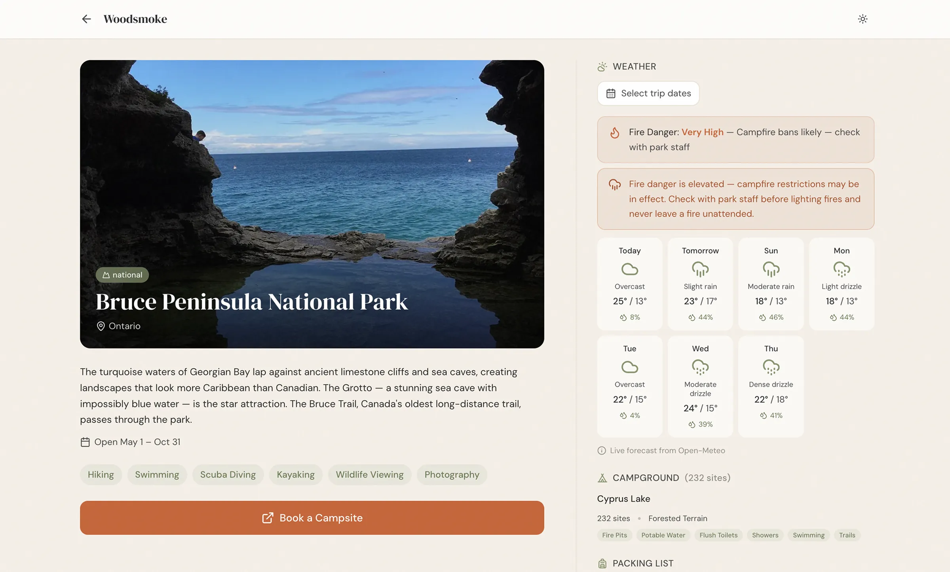Click the PACKING LIST section heading
This screenshot has width=950, height=572.
click(643, 563)
